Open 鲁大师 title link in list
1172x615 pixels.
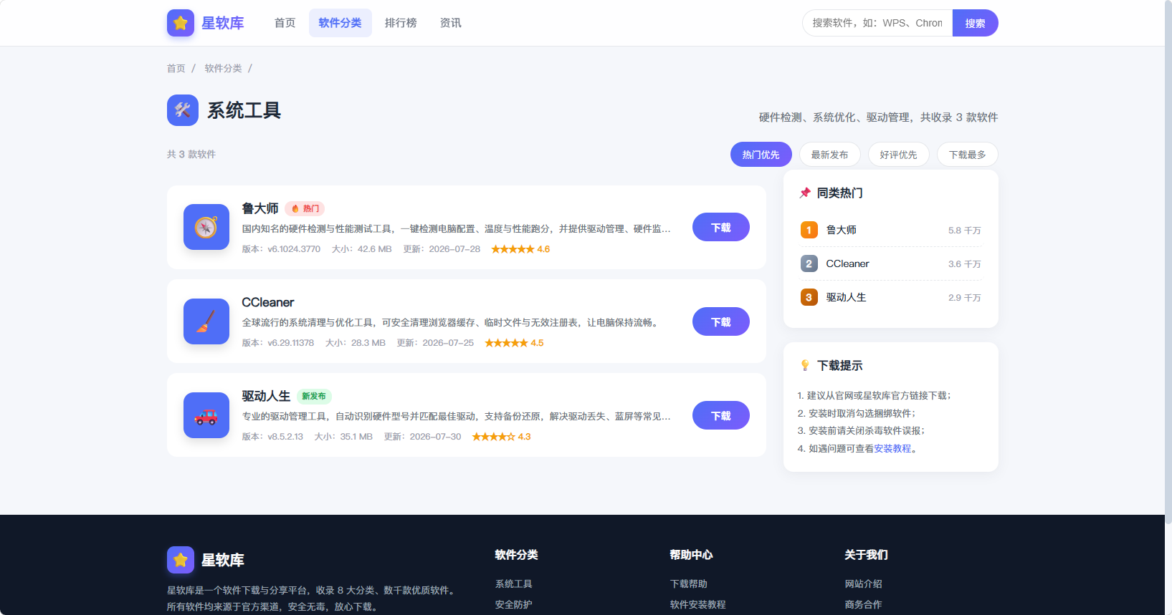(260, 208)
